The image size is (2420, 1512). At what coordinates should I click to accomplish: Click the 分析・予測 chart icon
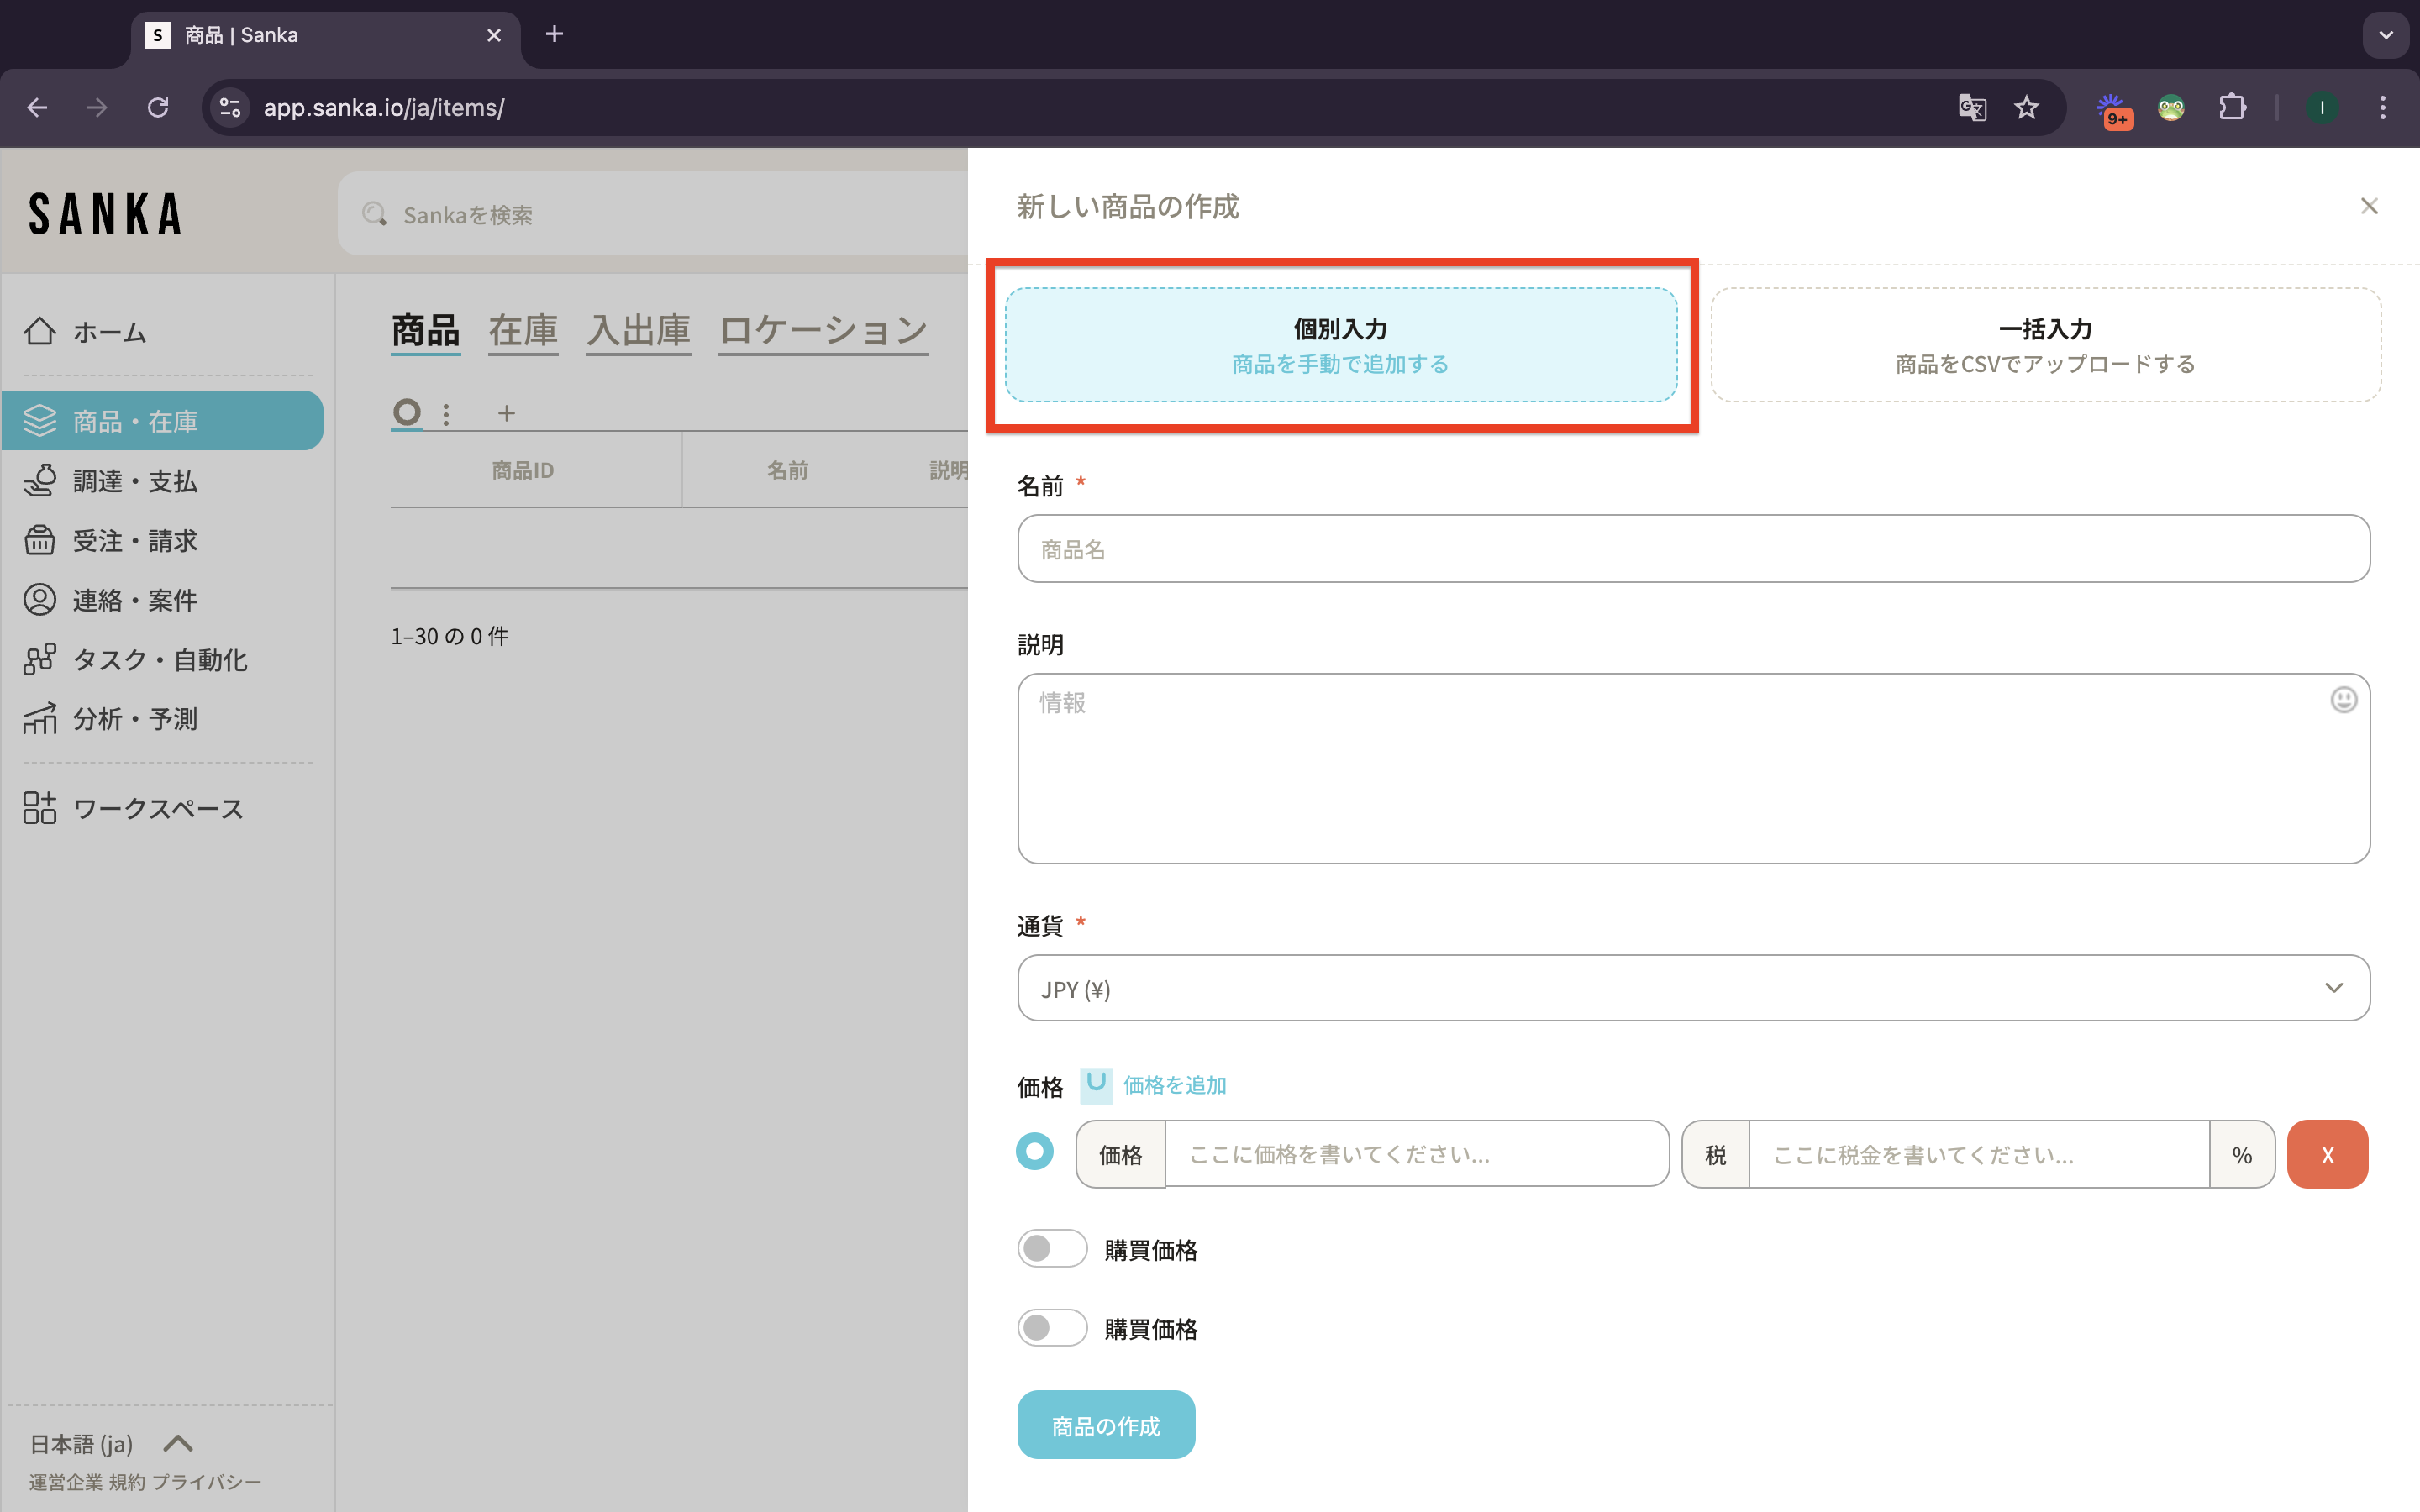pos(40,718)
